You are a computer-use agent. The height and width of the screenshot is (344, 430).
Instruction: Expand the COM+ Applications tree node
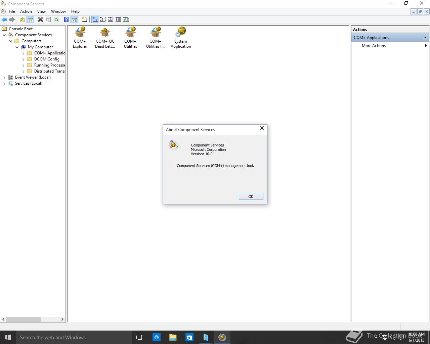pyautogui.click(x=24, y=53)
